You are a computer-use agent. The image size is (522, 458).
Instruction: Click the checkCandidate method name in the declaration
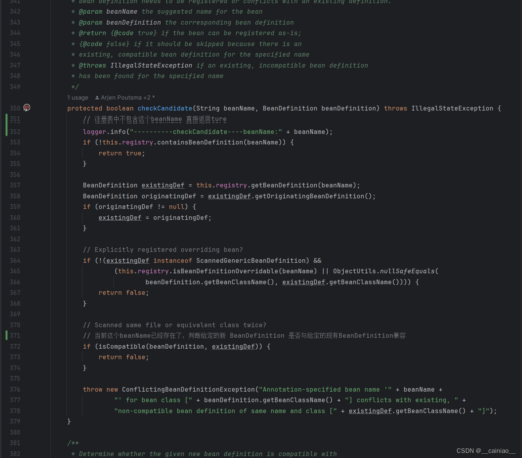tap(165, 109)
